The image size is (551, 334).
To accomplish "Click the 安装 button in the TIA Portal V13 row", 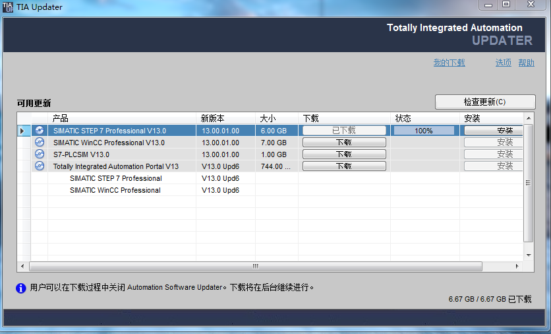I will tap(494, 166).
